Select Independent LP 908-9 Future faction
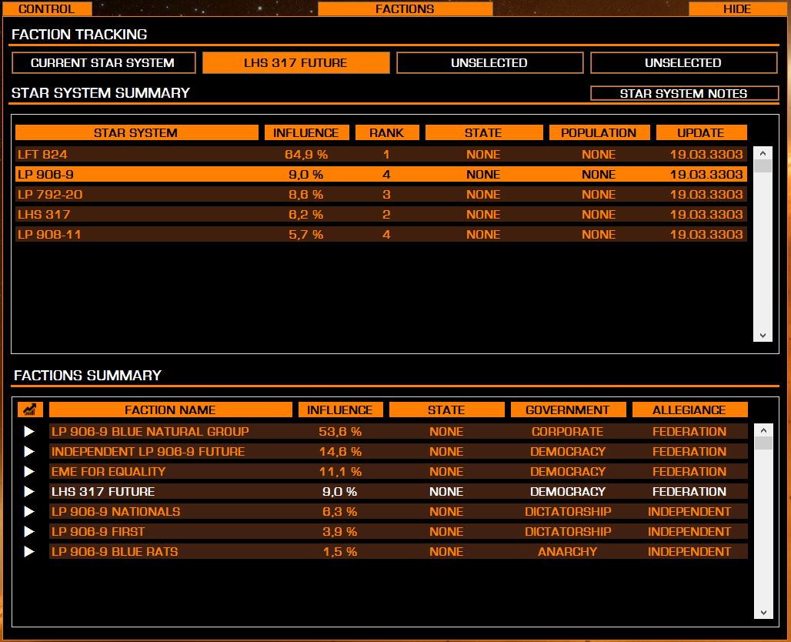This screenshot has height=642, width=791. tap(149, 451)
